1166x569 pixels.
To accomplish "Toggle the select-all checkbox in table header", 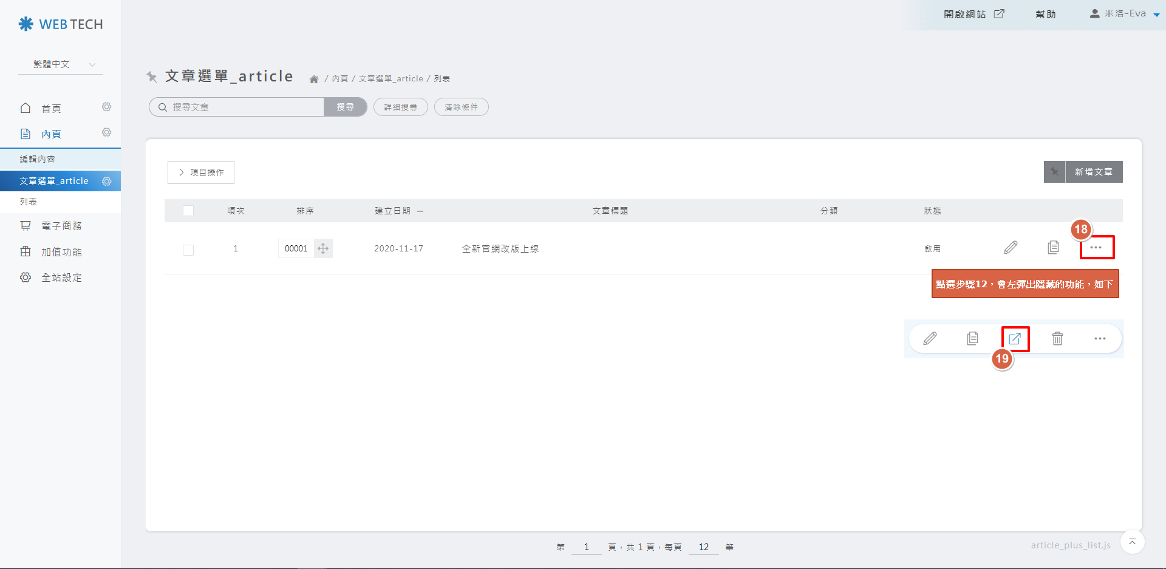I will 188,211.
